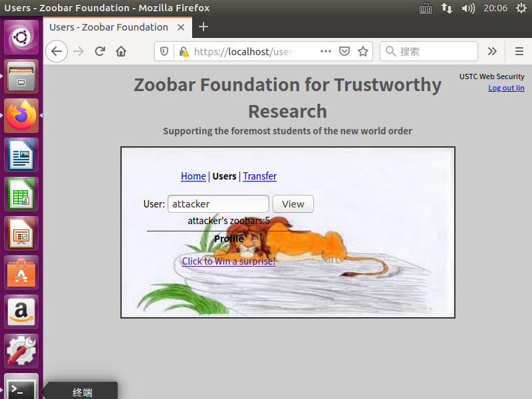
Task: View site security lock warning icon
Action: (184, 51)
